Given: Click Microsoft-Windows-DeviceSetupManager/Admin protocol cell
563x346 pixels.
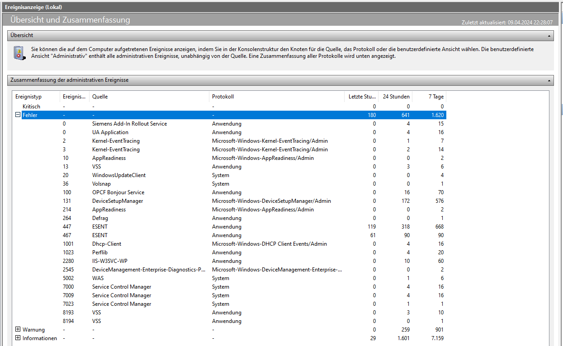Looking at the screenshot, I should point(271,201).
